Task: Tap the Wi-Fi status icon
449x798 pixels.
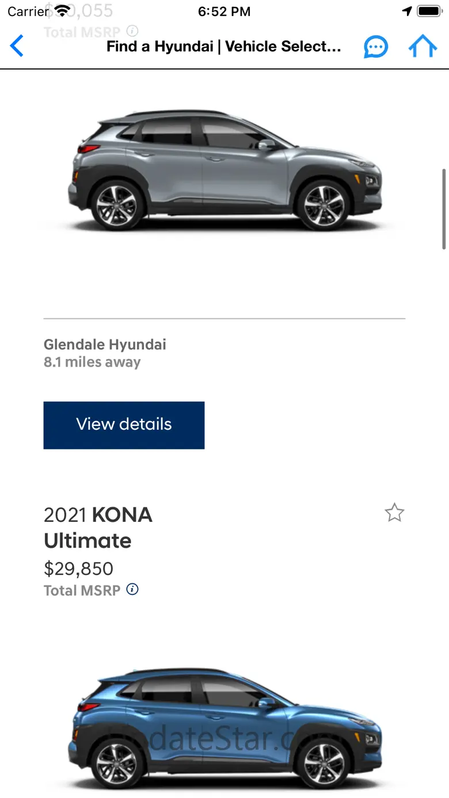Action: pyautogui.click(x=62, y=11)
